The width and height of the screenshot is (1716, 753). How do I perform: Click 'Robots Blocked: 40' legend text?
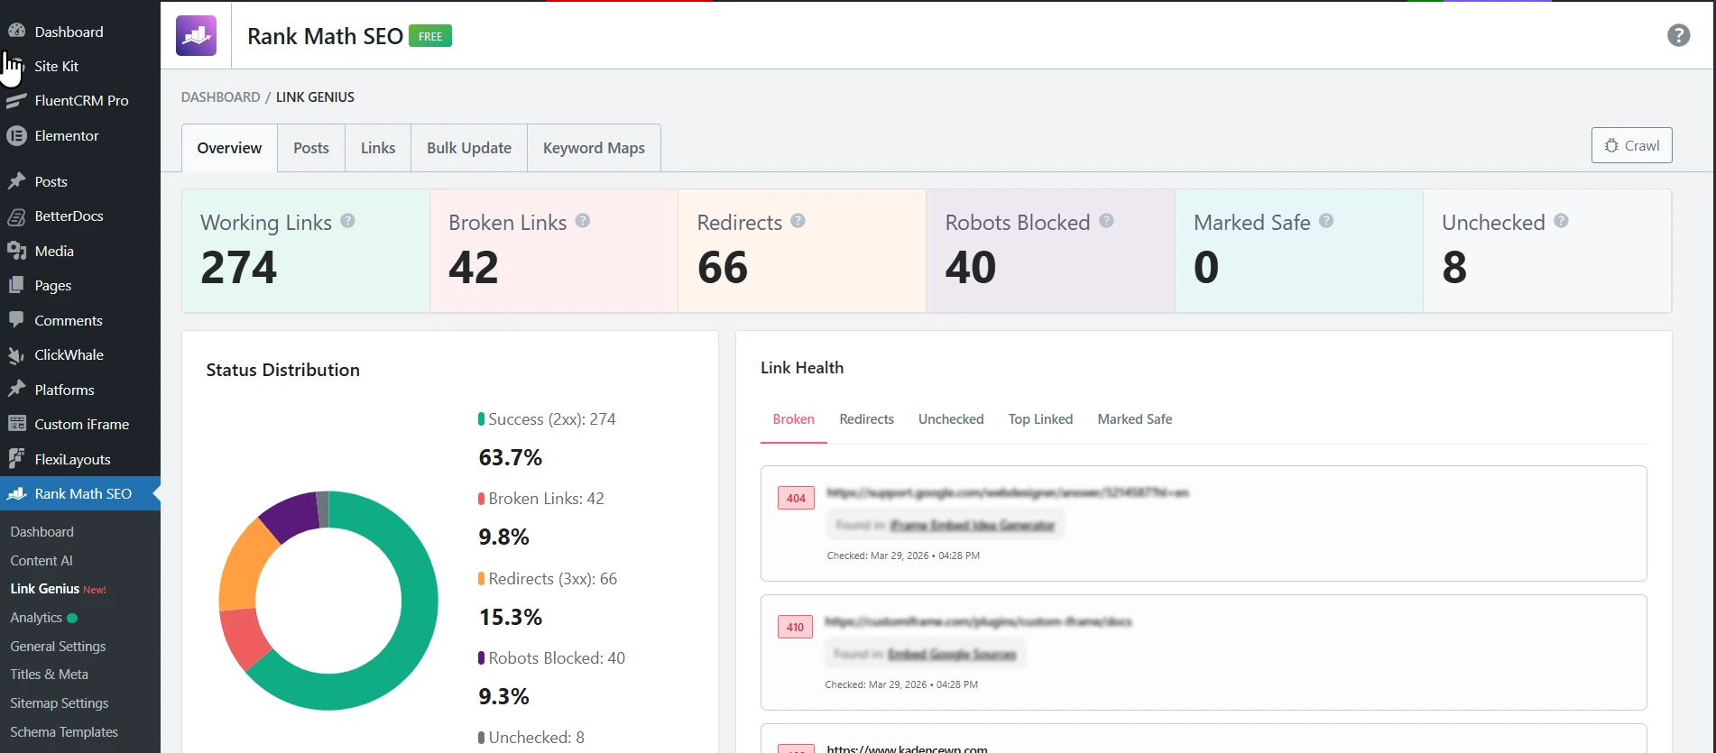click(x=557, y=658)
